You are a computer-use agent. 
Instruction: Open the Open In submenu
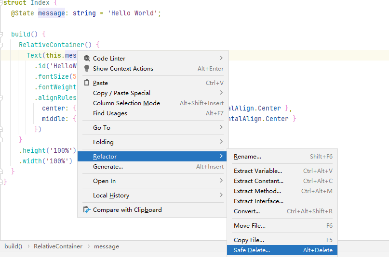104,181
